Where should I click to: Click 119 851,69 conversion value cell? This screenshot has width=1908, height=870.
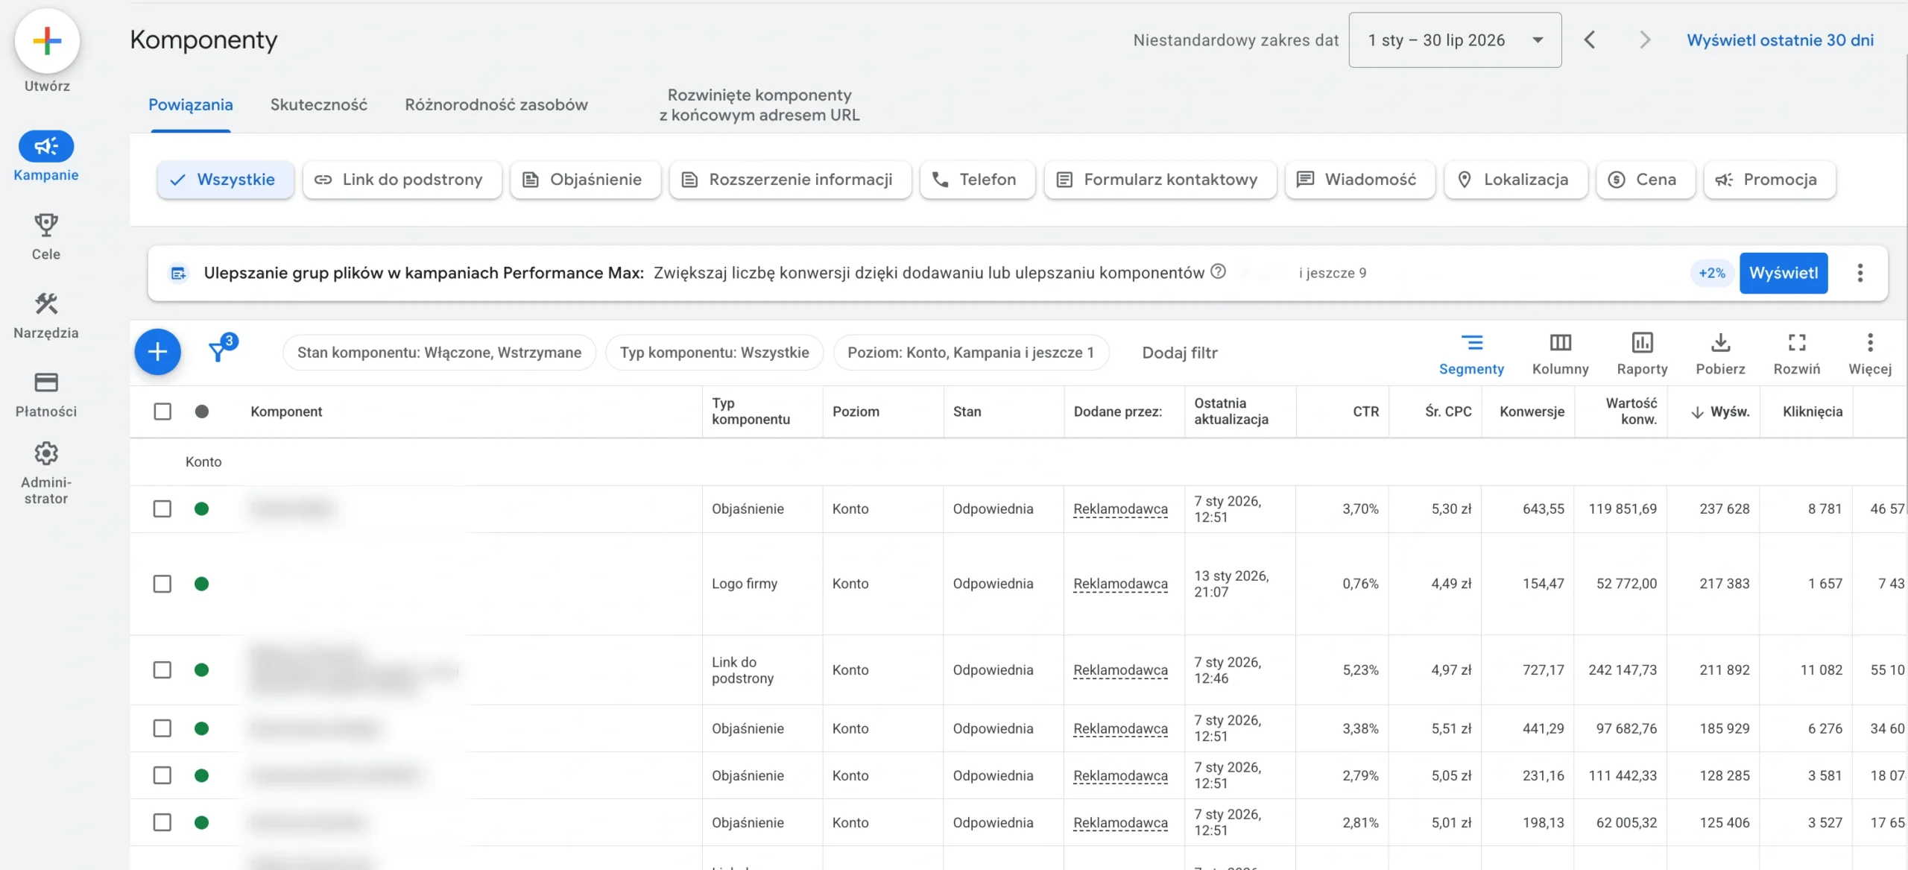[1622, 509]
